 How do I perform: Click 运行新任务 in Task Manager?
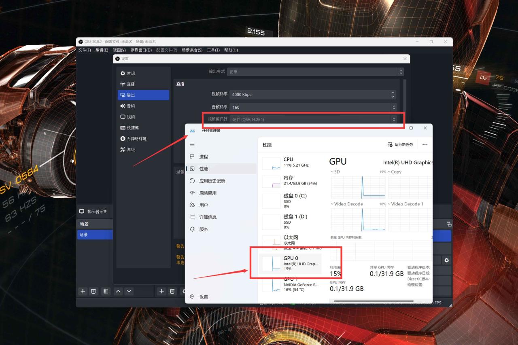pos(400,144)
